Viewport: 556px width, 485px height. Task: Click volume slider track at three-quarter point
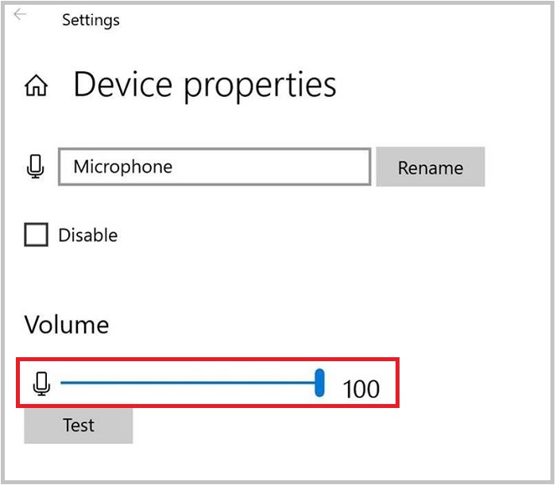coord(253,383)
